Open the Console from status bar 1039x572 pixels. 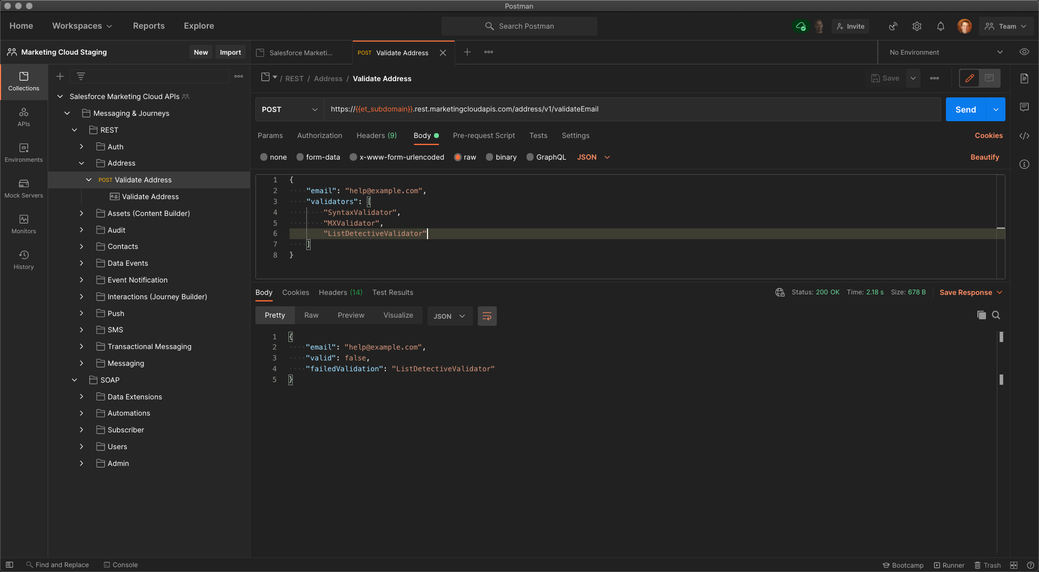[x=120, y=564]
